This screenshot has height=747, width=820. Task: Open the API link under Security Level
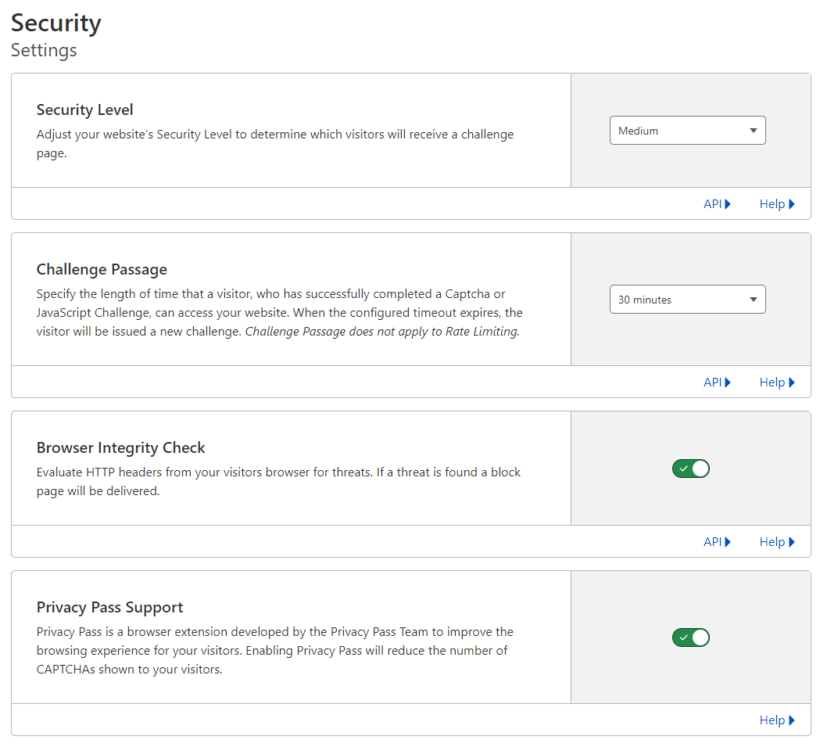pyautogui.click(x=712, y=204)
